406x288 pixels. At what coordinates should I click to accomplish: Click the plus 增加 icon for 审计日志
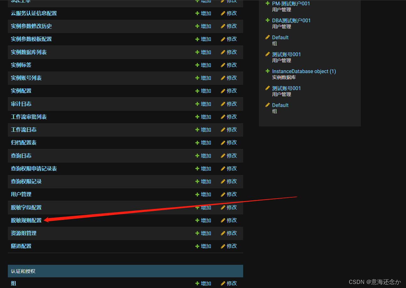[x=197, y=104]
